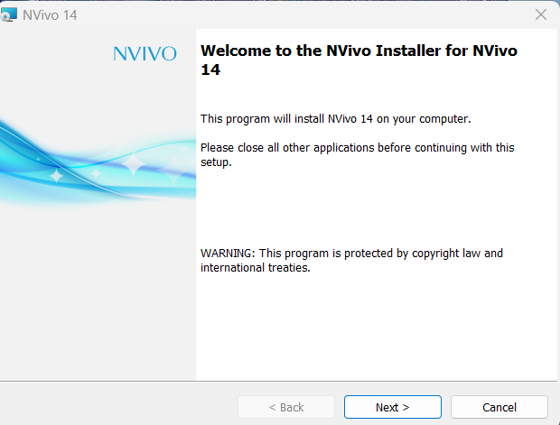Click the '14' on the heading's second line
This screenshot has height=425, width=560.
click(x=210, y=69)
